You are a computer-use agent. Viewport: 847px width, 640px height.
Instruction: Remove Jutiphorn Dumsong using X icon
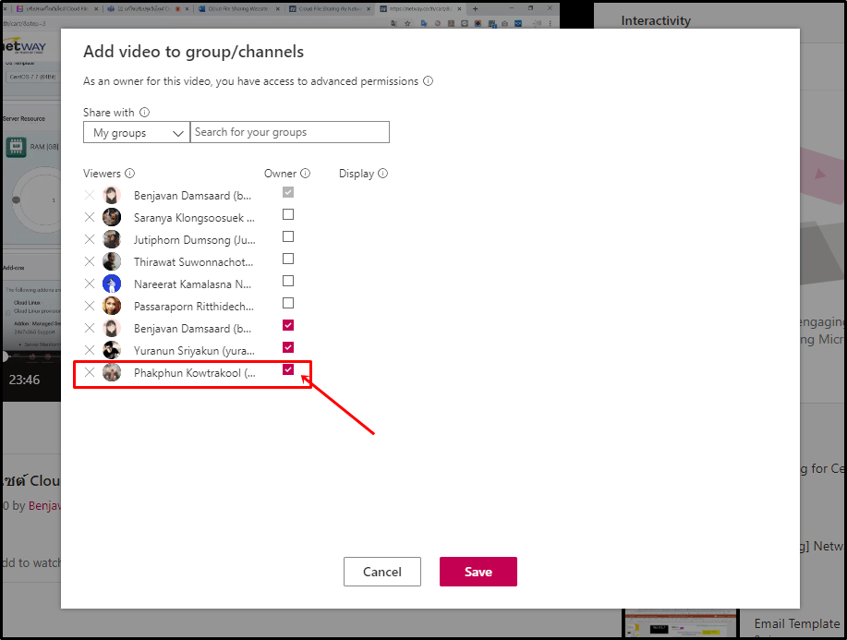tap(90, 239)
